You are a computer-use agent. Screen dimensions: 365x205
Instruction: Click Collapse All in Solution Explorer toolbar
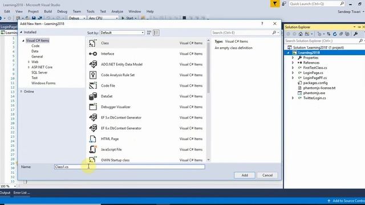tap(341, 34)
